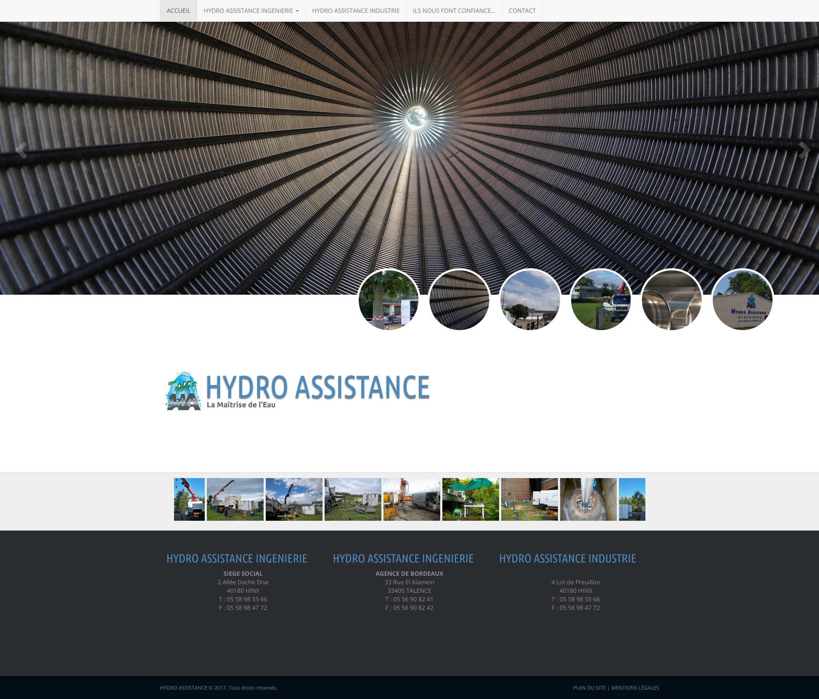Open gallery photo of crane truck beside building
819x699 pixels.
235,499
